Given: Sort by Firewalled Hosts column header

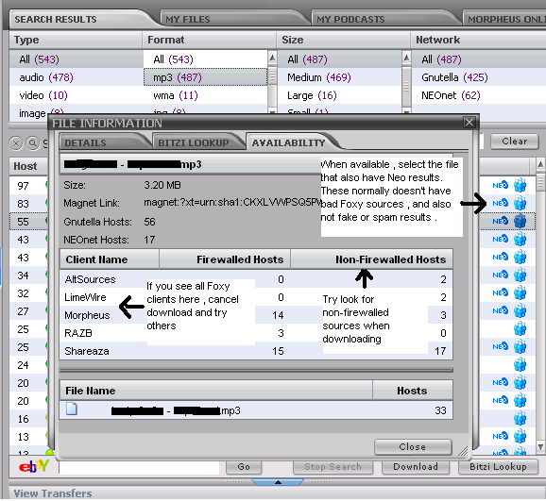Looking at the screenshot, I should click(x=225, y=259).
